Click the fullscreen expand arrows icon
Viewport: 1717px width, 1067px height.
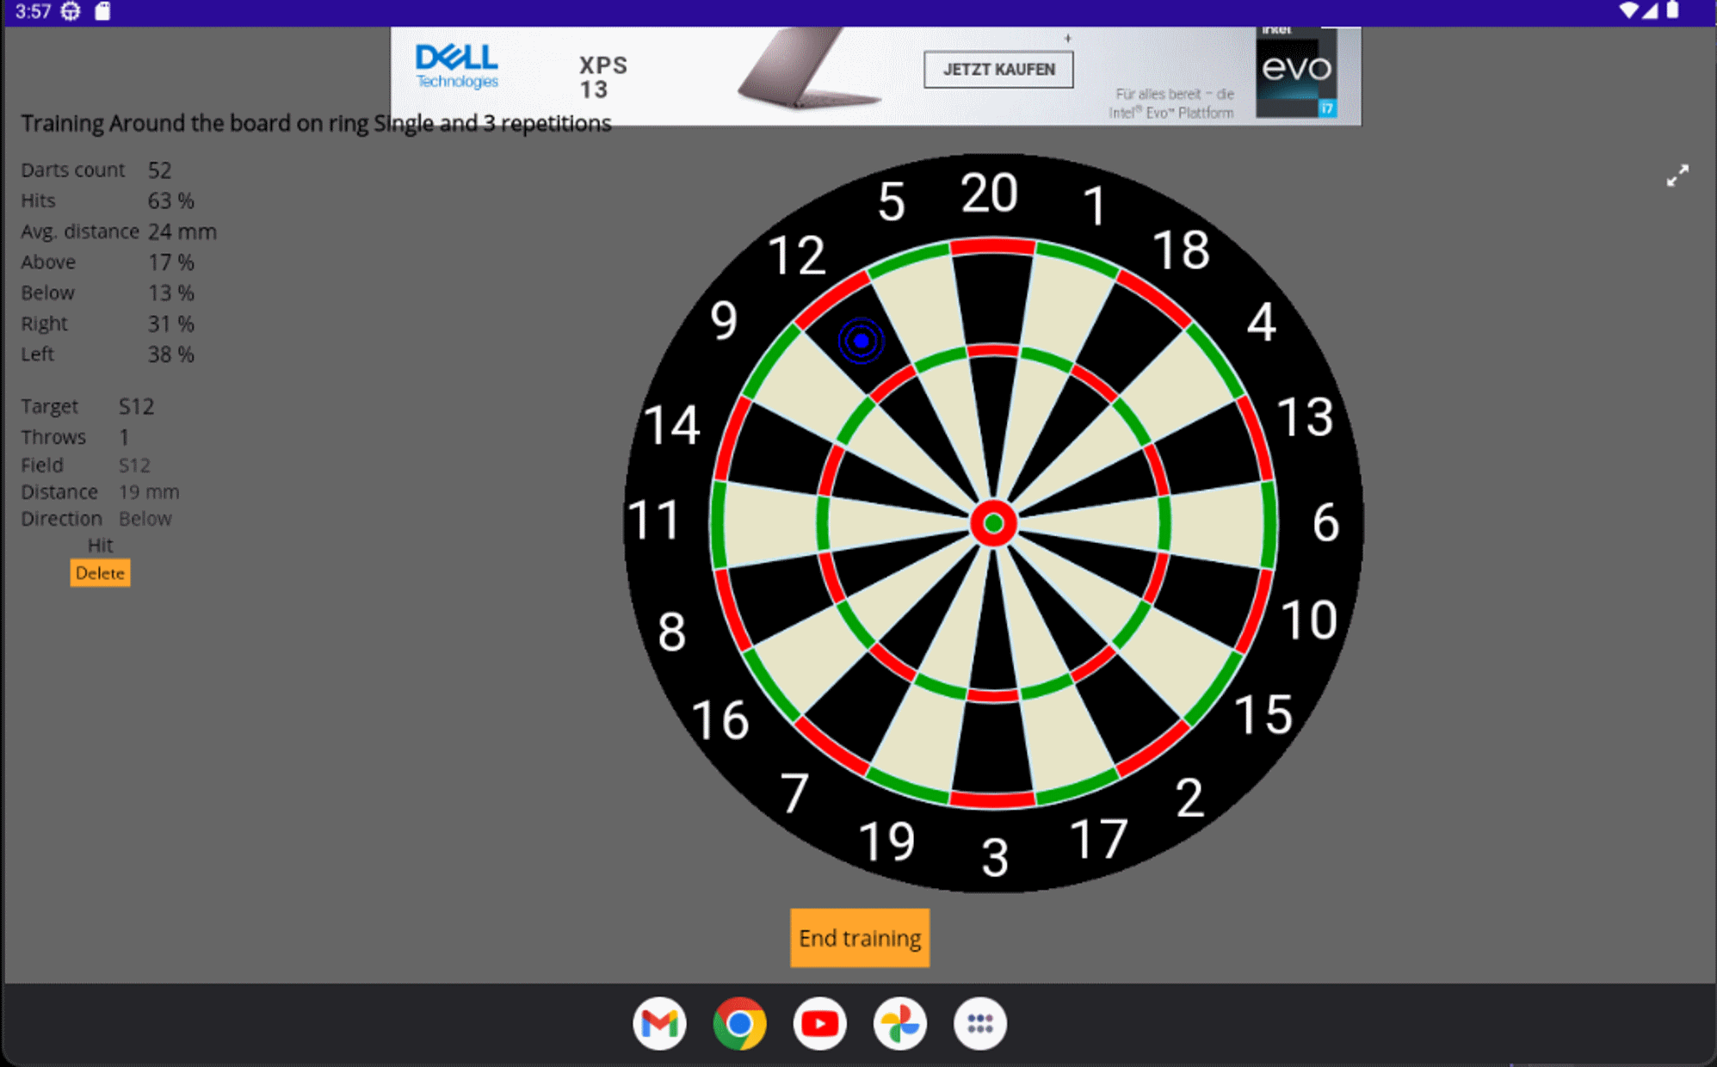click(1677, 176)
